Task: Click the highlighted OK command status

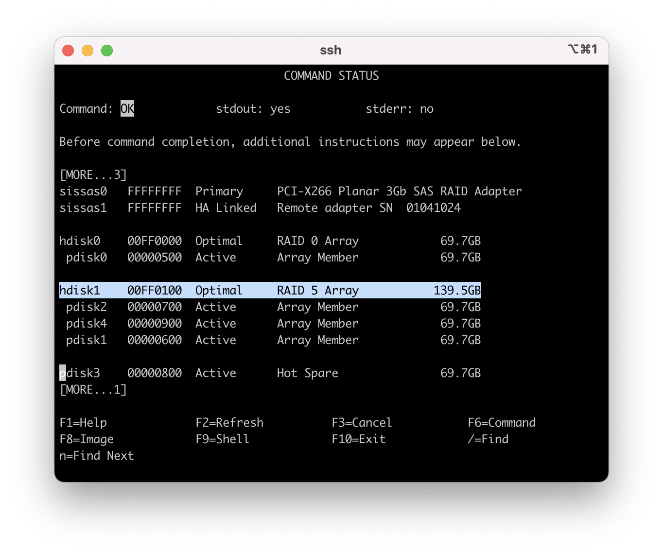Action: (x=127, y=108)
